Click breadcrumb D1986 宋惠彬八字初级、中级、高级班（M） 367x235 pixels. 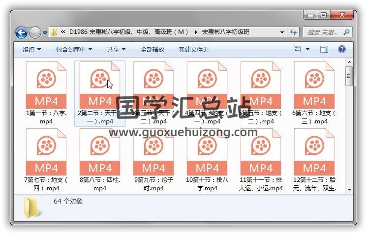129,32
